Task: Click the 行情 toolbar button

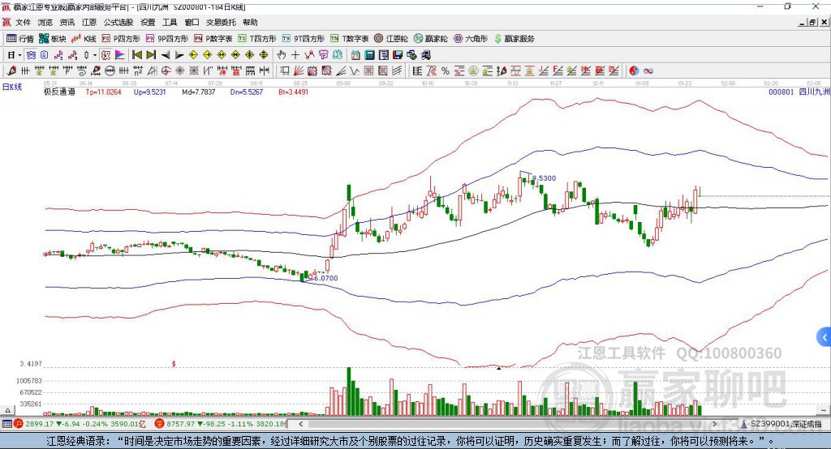Action: (19, 39)
